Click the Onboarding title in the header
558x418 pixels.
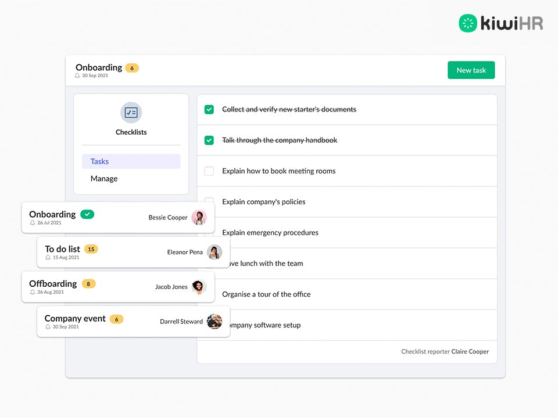tap(99, 67)
